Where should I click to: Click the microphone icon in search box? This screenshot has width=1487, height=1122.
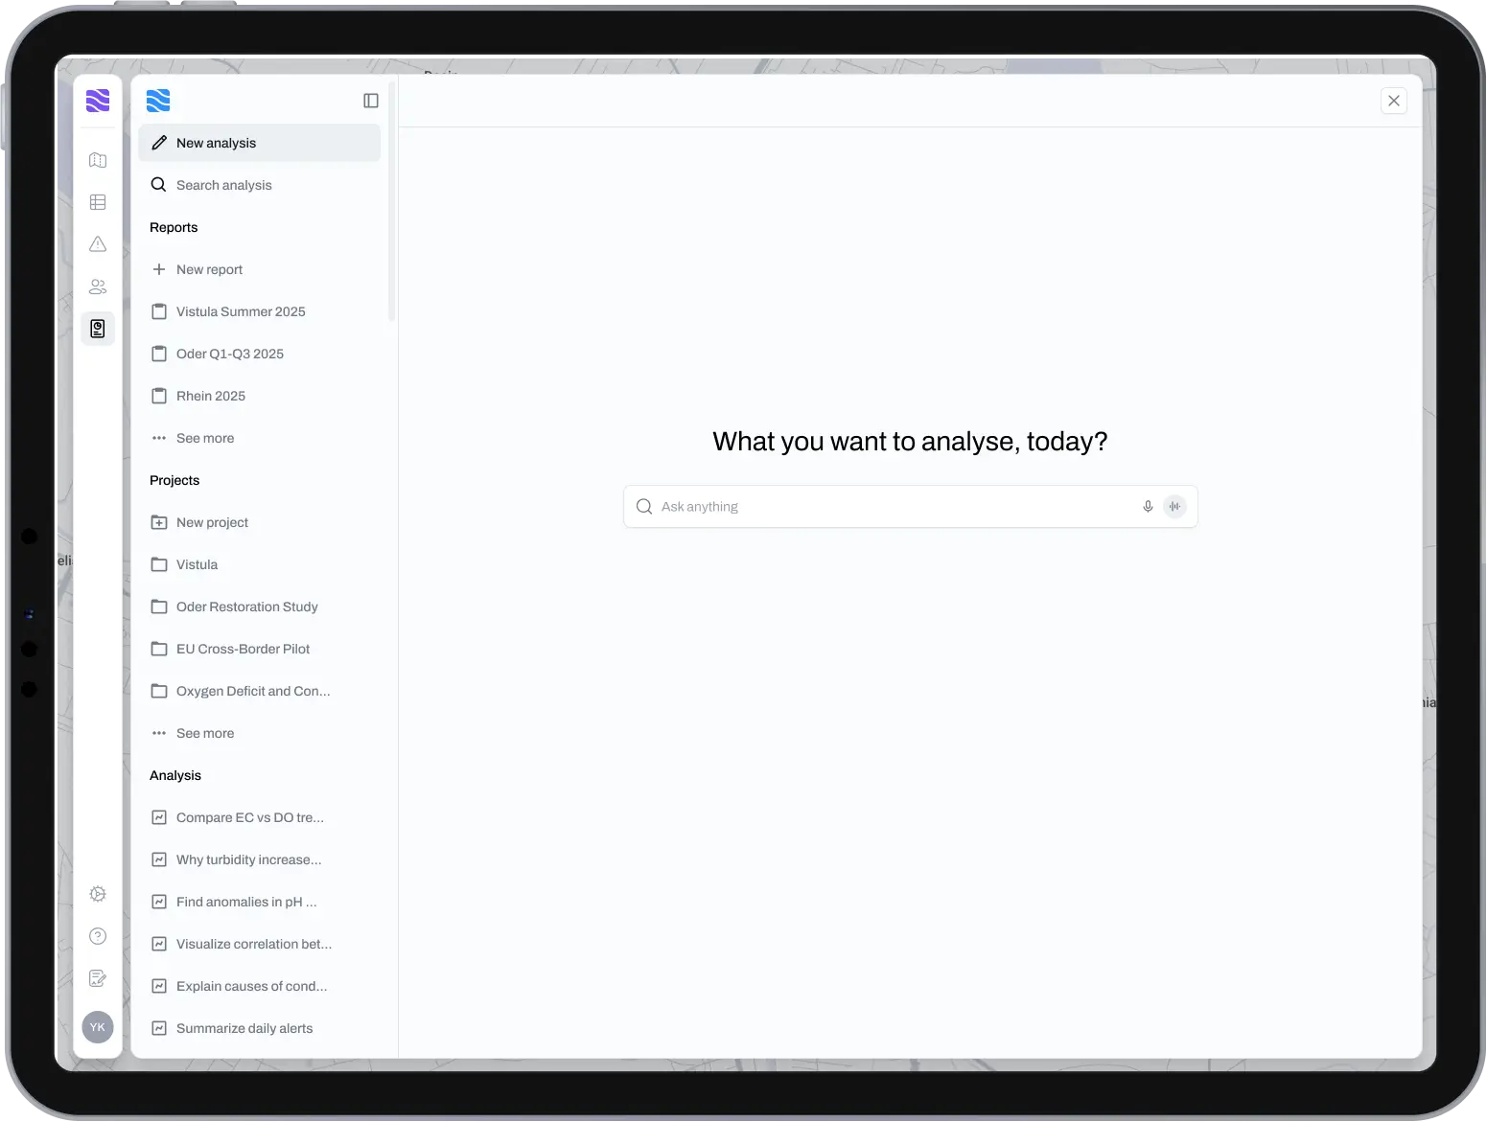coord(1148,507)
